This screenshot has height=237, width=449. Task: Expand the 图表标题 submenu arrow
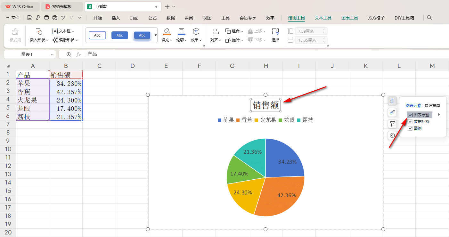click(x=439, y=115)
